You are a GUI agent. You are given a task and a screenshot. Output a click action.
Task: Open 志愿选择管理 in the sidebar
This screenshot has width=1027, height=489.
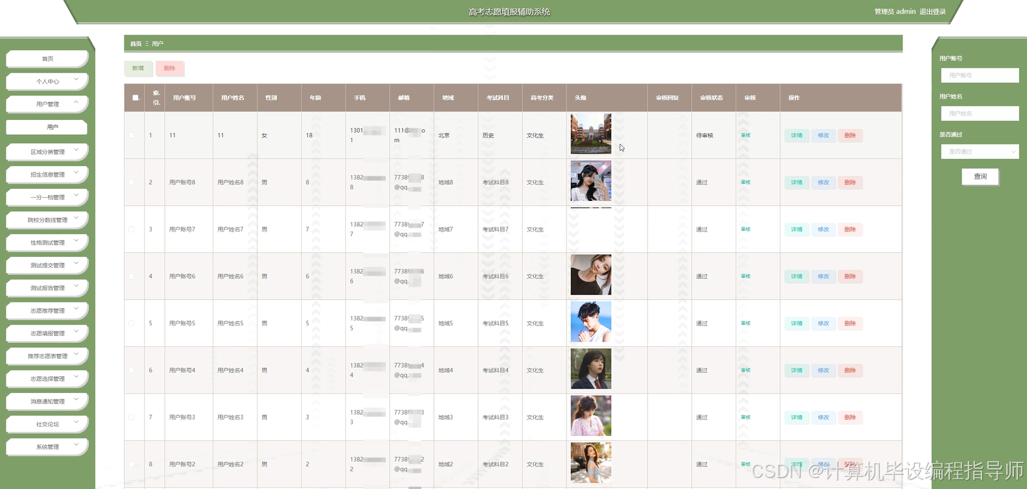(x=47, y=379)
